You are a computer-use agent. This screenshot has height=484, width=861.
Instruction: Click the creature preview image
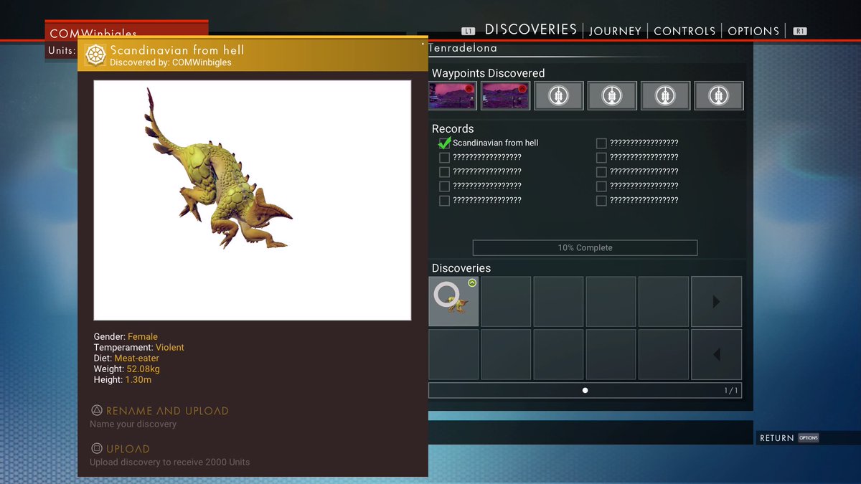[253, 200]
